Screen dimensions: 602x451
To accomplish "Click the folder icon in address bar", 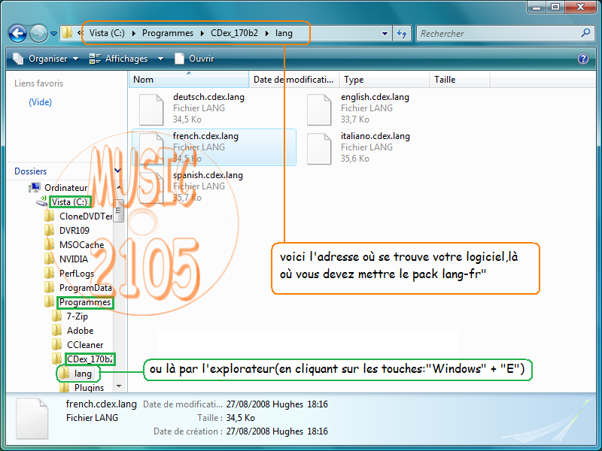I will 67,32.
